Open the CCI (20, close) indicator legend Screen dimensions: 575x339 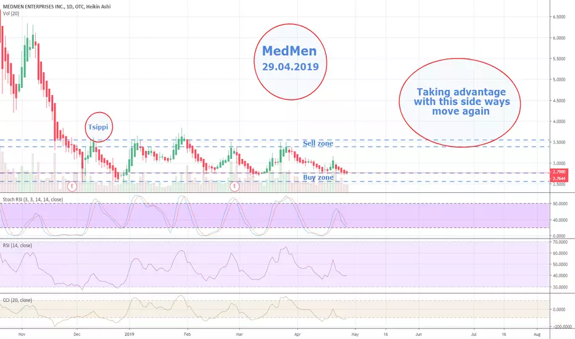[x=17, y=300]
